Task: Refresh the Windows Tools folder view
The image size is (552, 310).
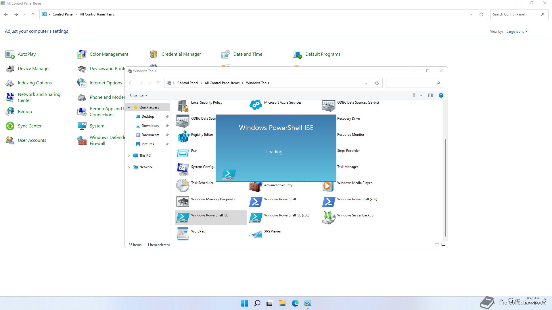Action: coord(377,83)
